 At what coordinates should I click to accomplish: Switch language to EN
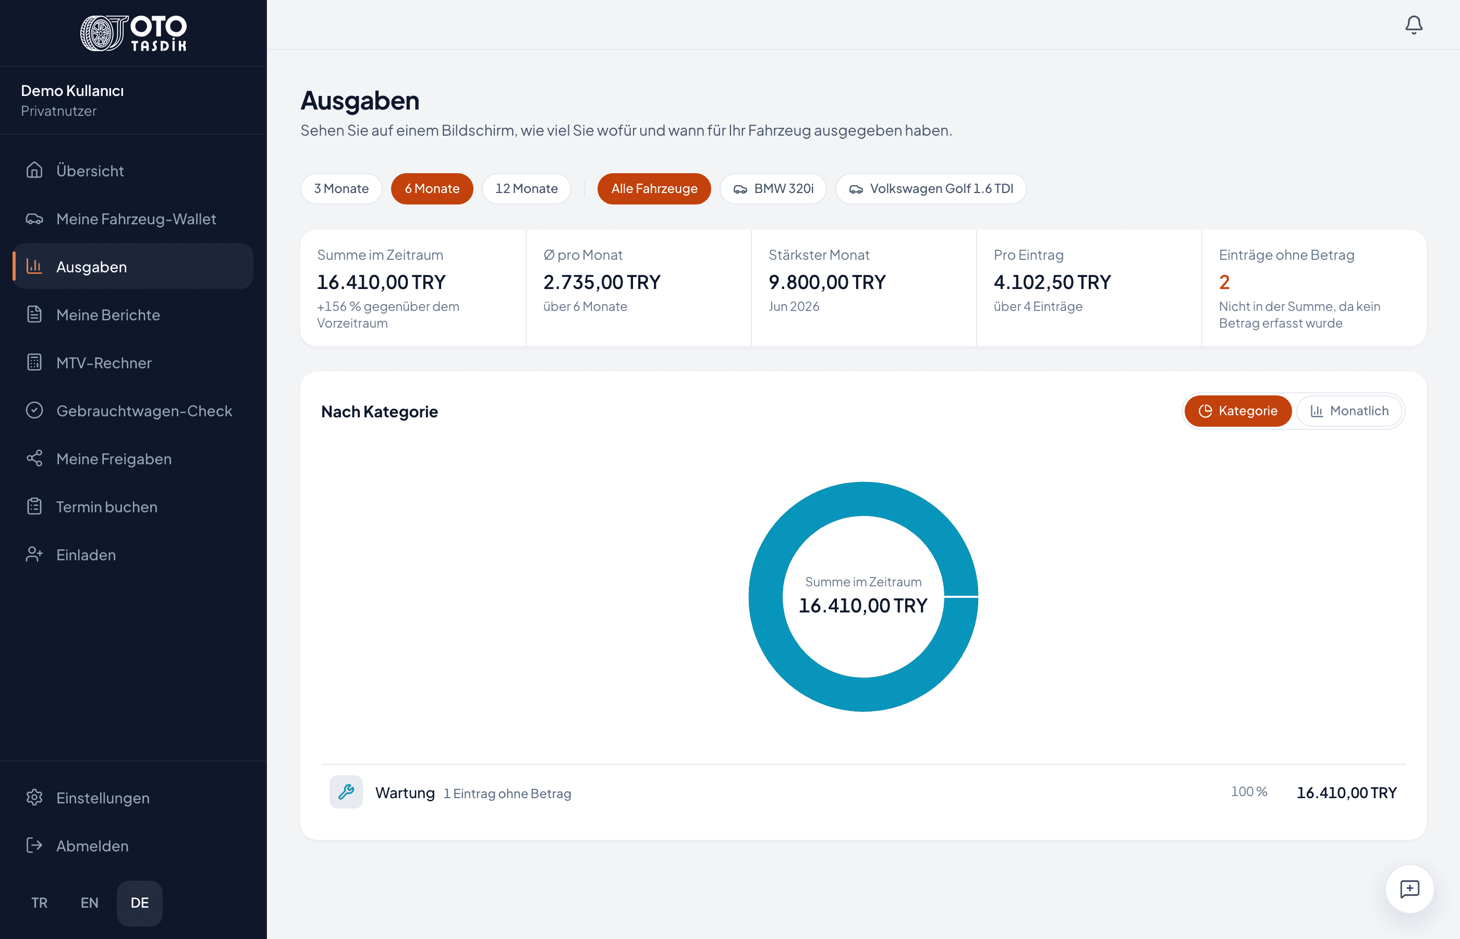coord(90,903)
